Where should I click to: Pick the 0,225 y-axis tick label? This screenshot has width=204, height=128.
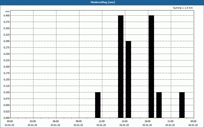[7, 60]
